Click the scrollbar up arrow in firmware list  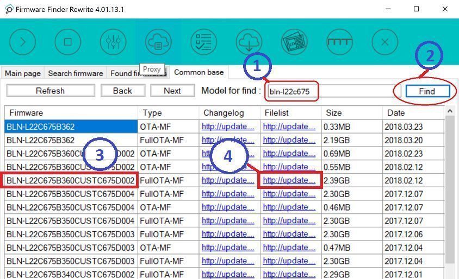450,112
